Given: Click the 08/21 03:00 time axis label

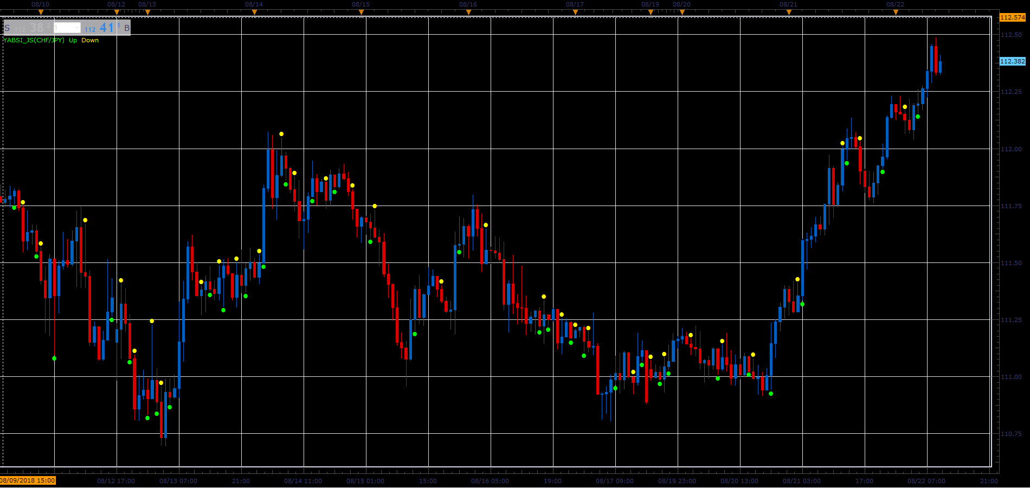Looking at the screenshot, I should (802, 481).
